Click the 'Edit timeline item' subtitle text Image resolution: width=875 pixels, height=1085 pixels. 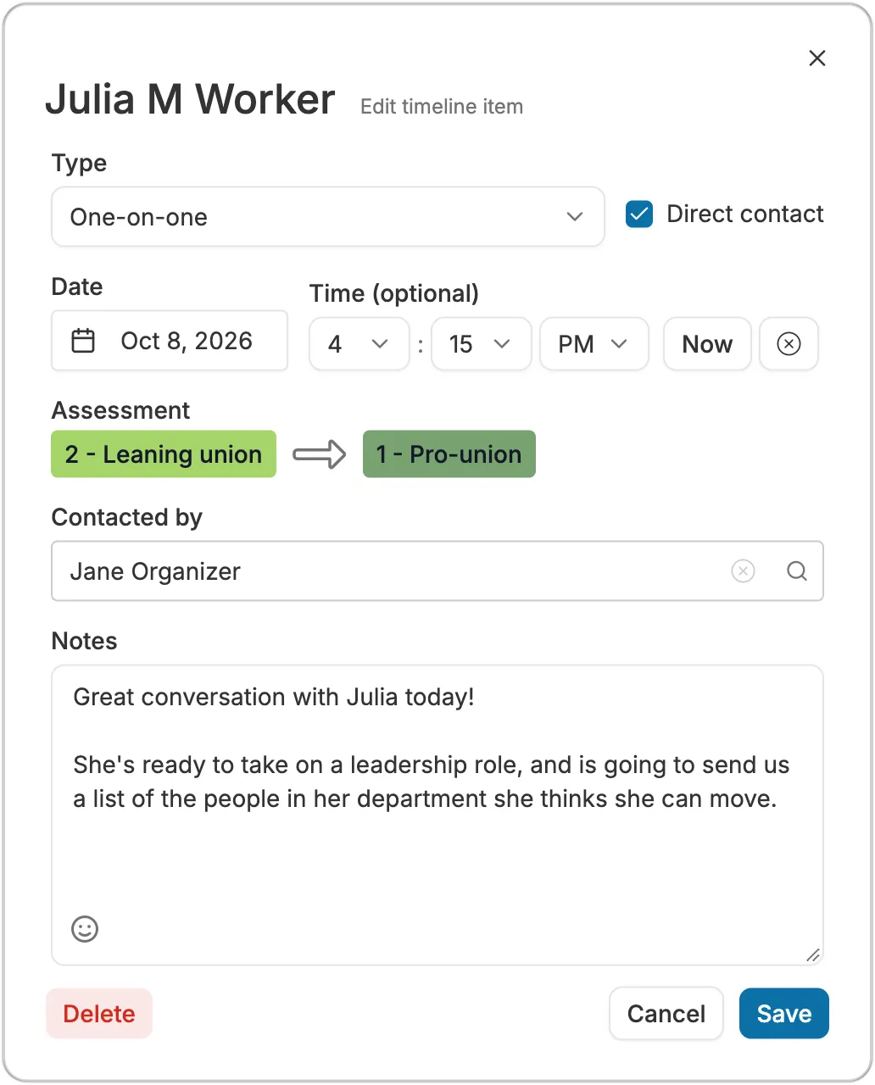coord(442,107)
